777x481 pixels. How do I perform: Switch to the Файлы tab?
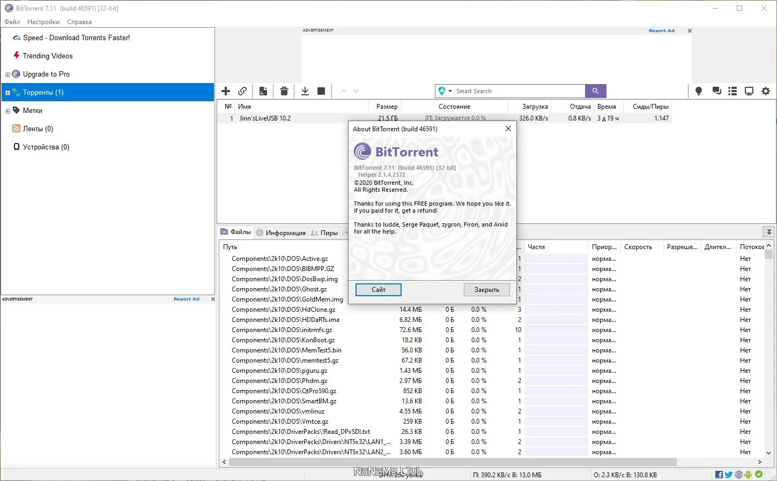point(235,232)
